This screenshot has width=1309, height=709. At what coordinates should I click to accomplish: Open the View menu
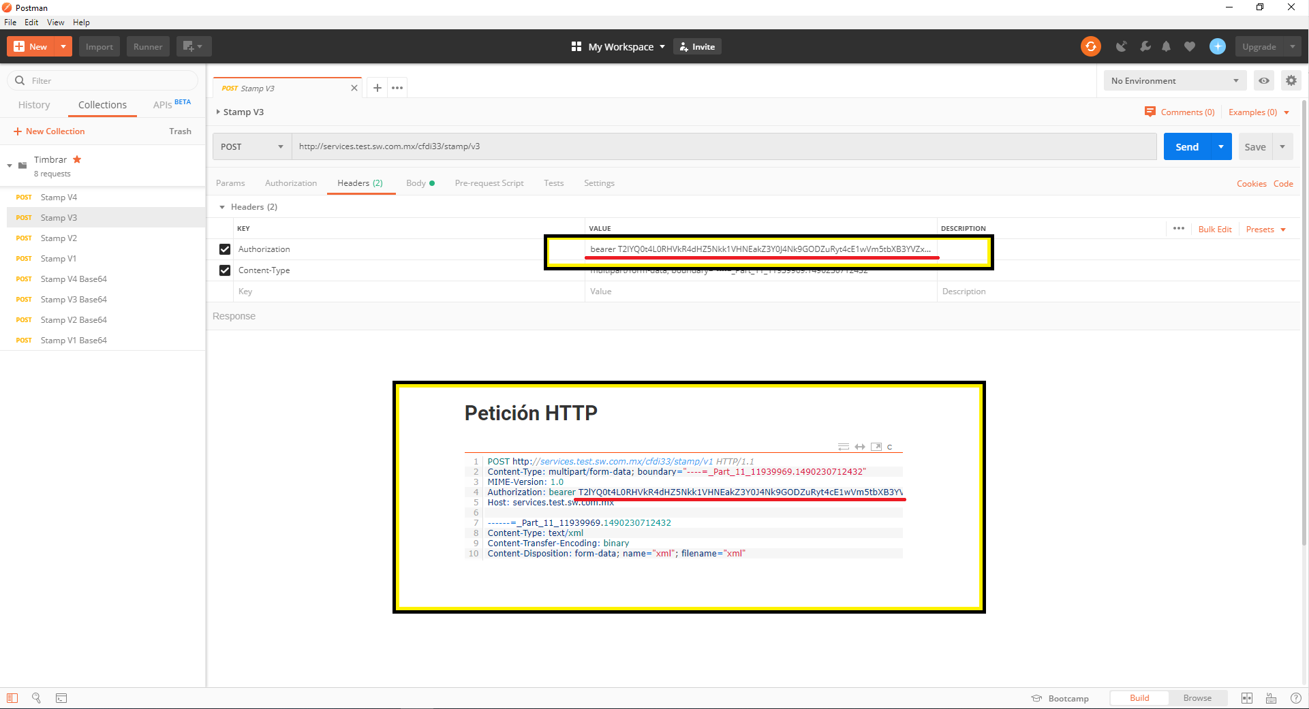tap(55, 22)
